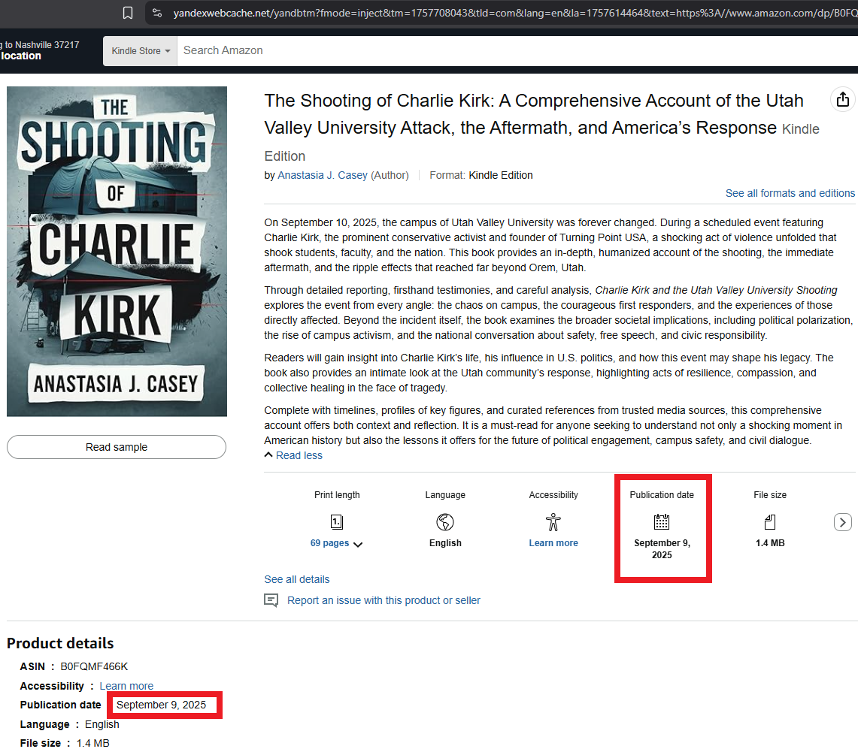Click the Read sample button

(x=117, y=447)
